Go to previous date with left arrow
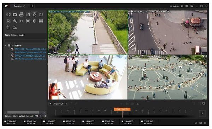 click(x=50, y=104)
